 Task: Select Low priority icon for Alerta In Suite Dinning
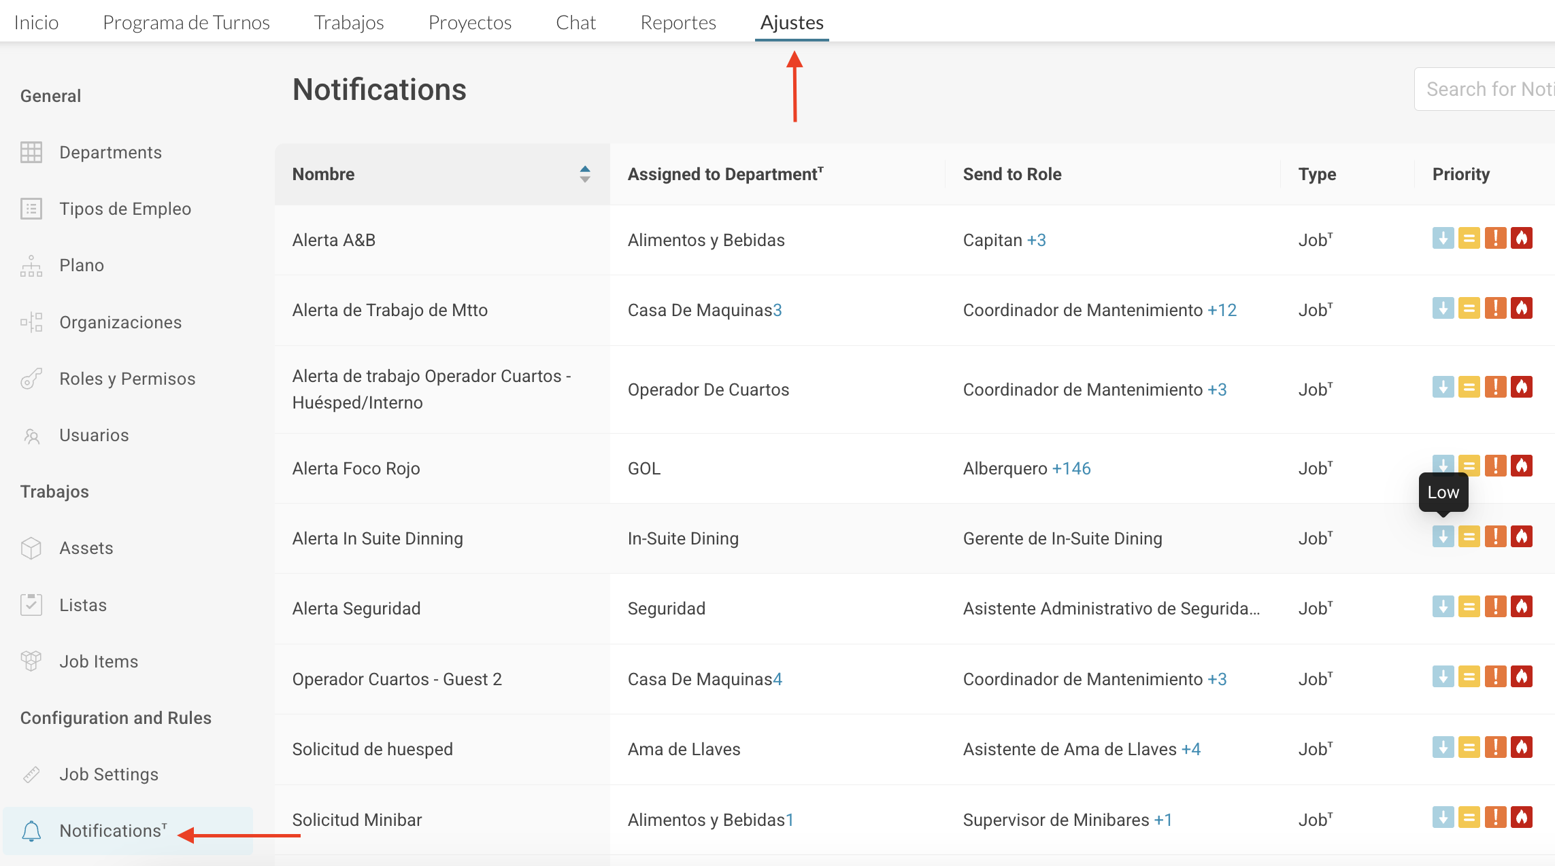pyautogui.click(x=1443, y=537)
